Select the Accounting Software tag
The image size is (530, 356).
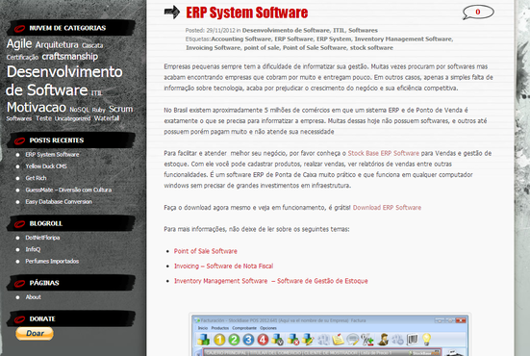241,38
